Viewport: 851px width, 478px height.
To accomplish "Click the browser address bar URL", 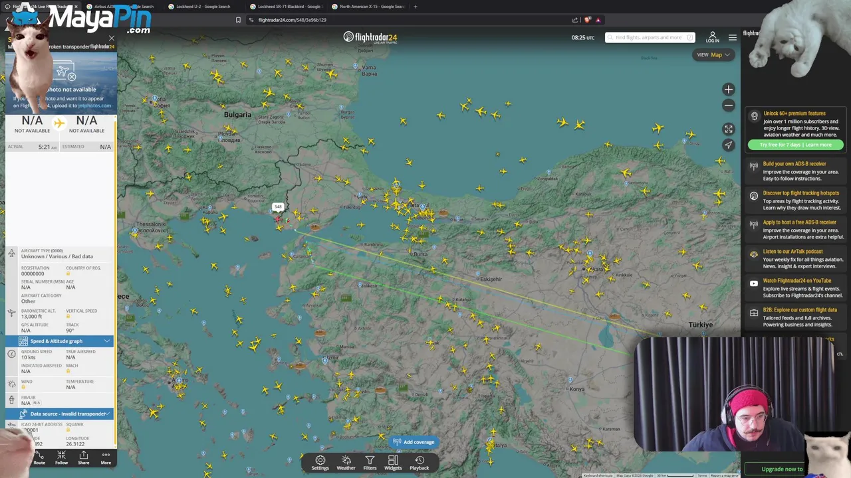I will 293,20.
